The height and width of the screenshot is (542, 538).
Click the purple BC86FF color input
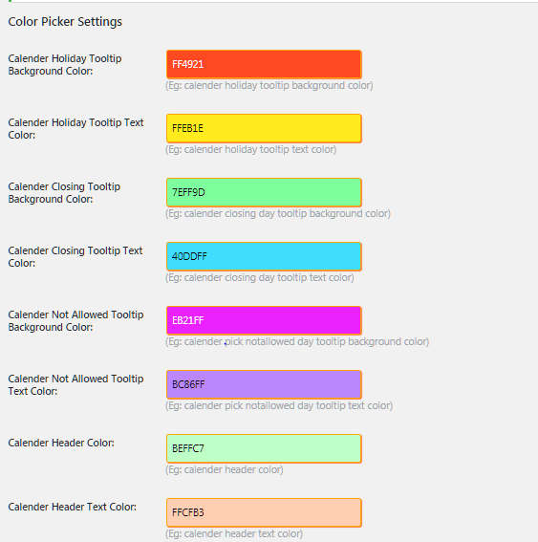(264, 384)
